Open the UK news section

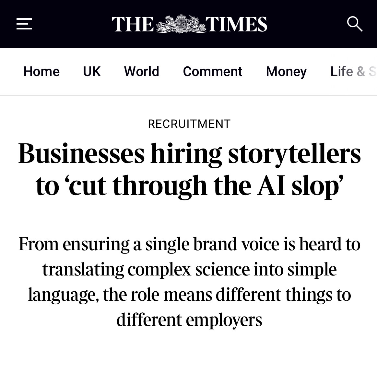tap(92, 72)
